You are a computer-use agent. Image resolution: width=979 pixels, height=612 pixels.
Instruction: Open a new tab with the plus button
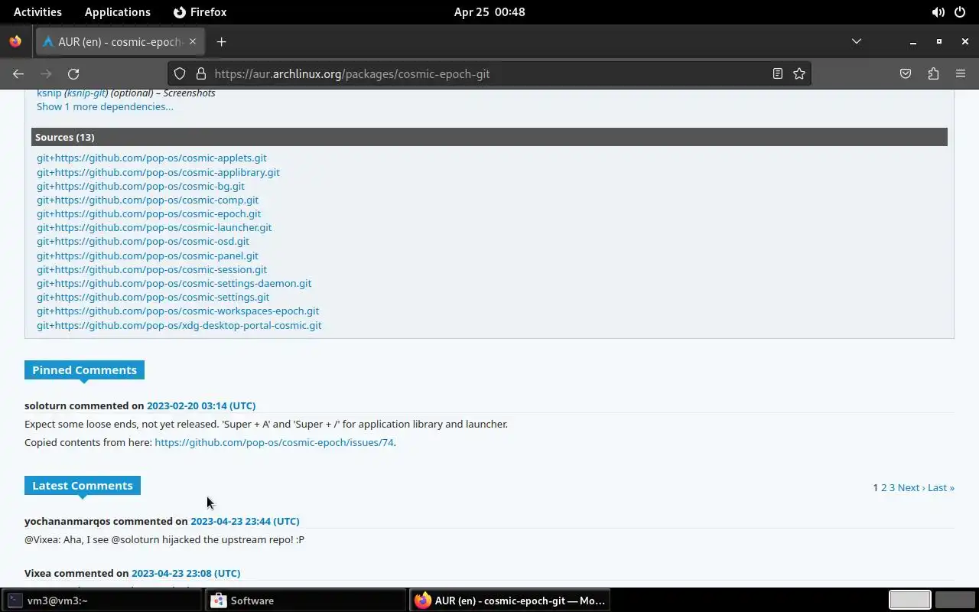tap(221, 41)
